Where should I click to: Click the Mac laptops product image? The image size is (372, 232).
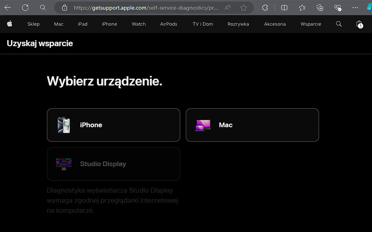(x=203, y=125)
